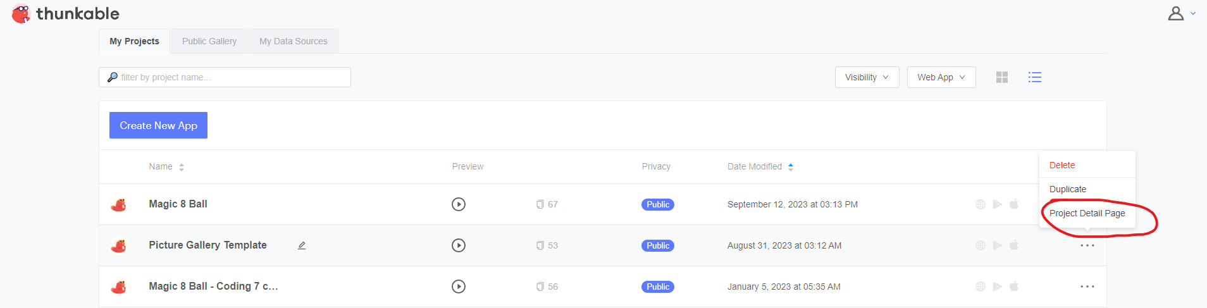The image size is (1207, 308).
Task: Toggle Public privacy badge on Picture Gallery Template
Action: [658, 245]
